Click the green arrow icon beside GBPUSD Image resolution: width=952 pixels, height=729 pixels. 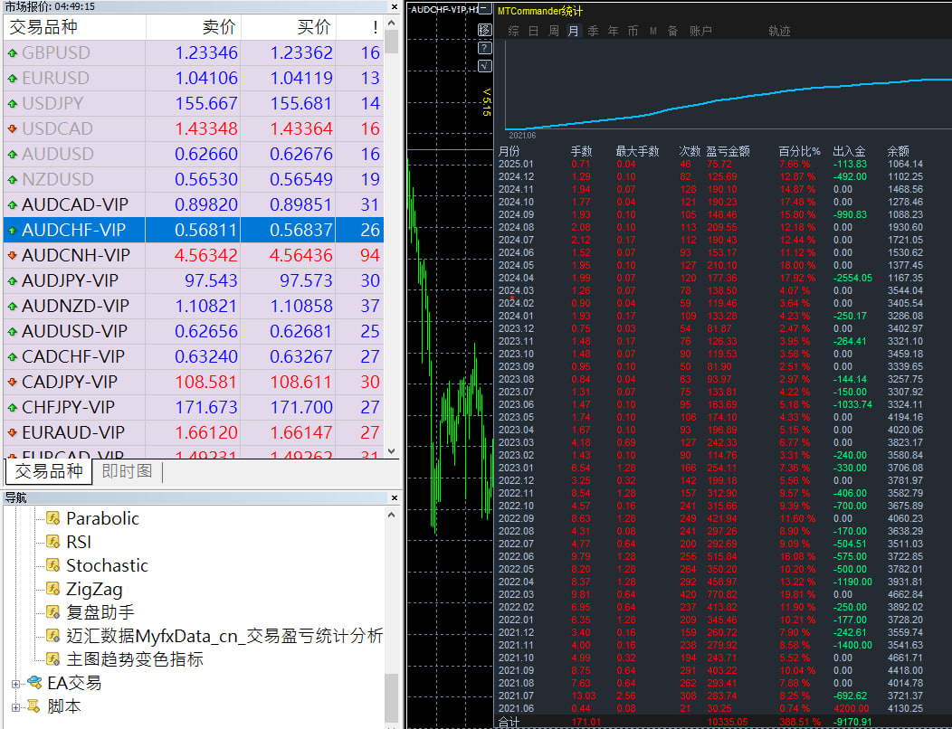tap(12, 53)
